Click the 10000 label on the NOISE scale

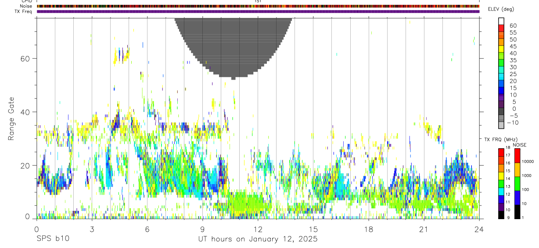[x=528, y=161]
